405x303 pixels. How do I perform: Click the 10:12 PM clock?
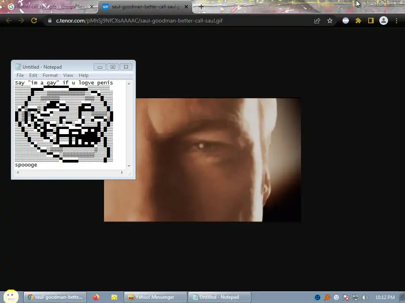[x=385, y=297]
